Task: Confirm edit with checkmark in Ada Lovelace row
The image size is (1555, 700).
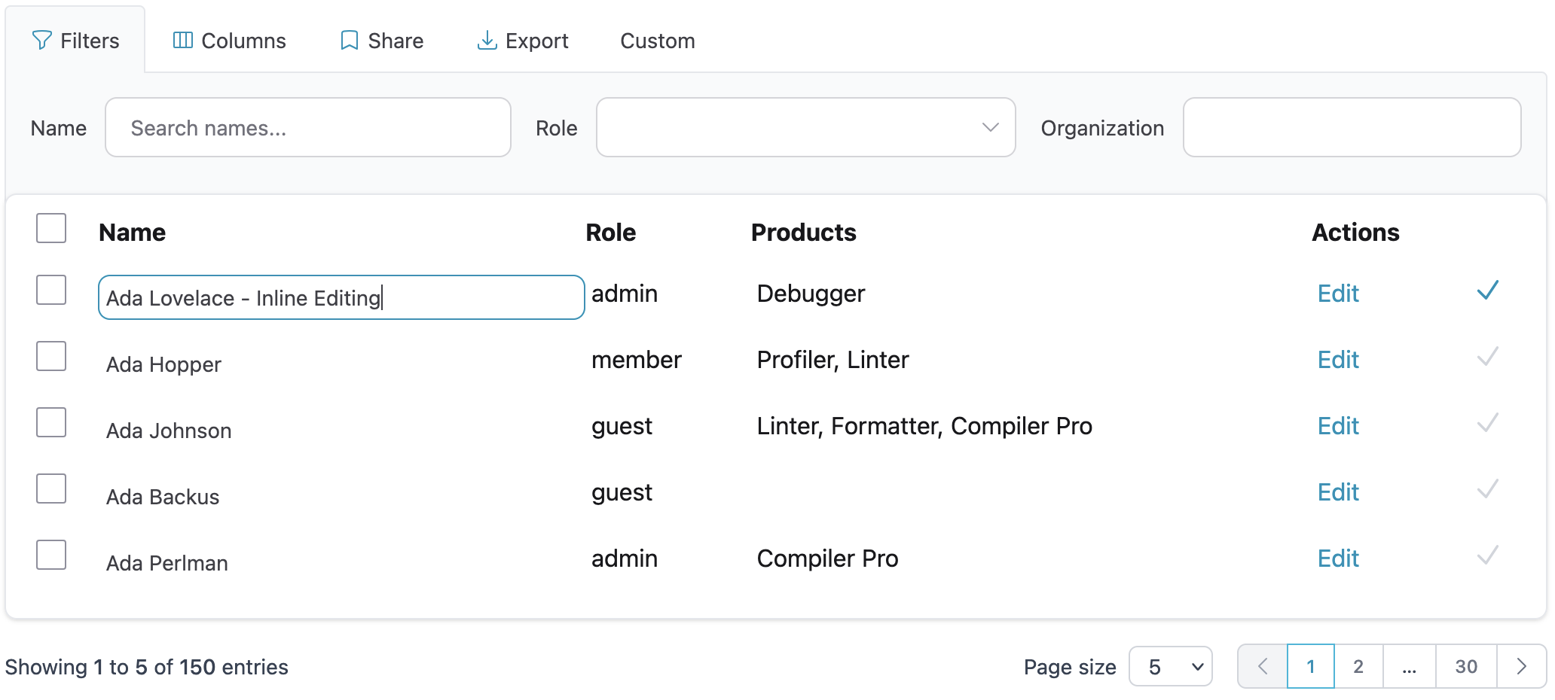Action: [1488, 291]
